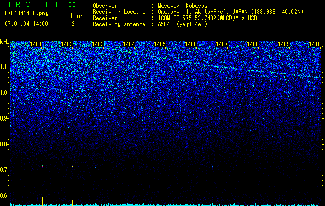Image resolution: width=325 pixels, height=206 pixels.
Task: Click the Observer label
Action: 105,6
